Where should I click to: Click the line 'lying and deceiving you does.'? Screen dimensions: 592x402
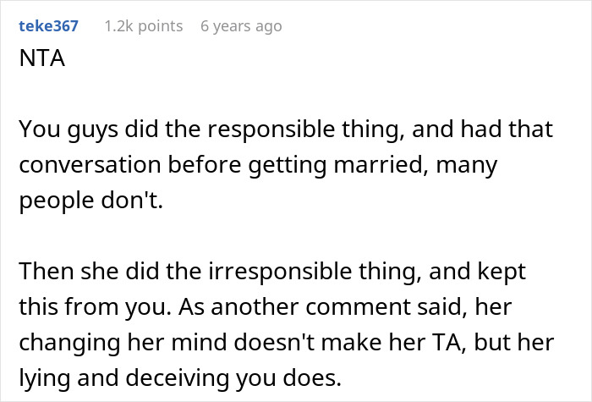(180, 377)
